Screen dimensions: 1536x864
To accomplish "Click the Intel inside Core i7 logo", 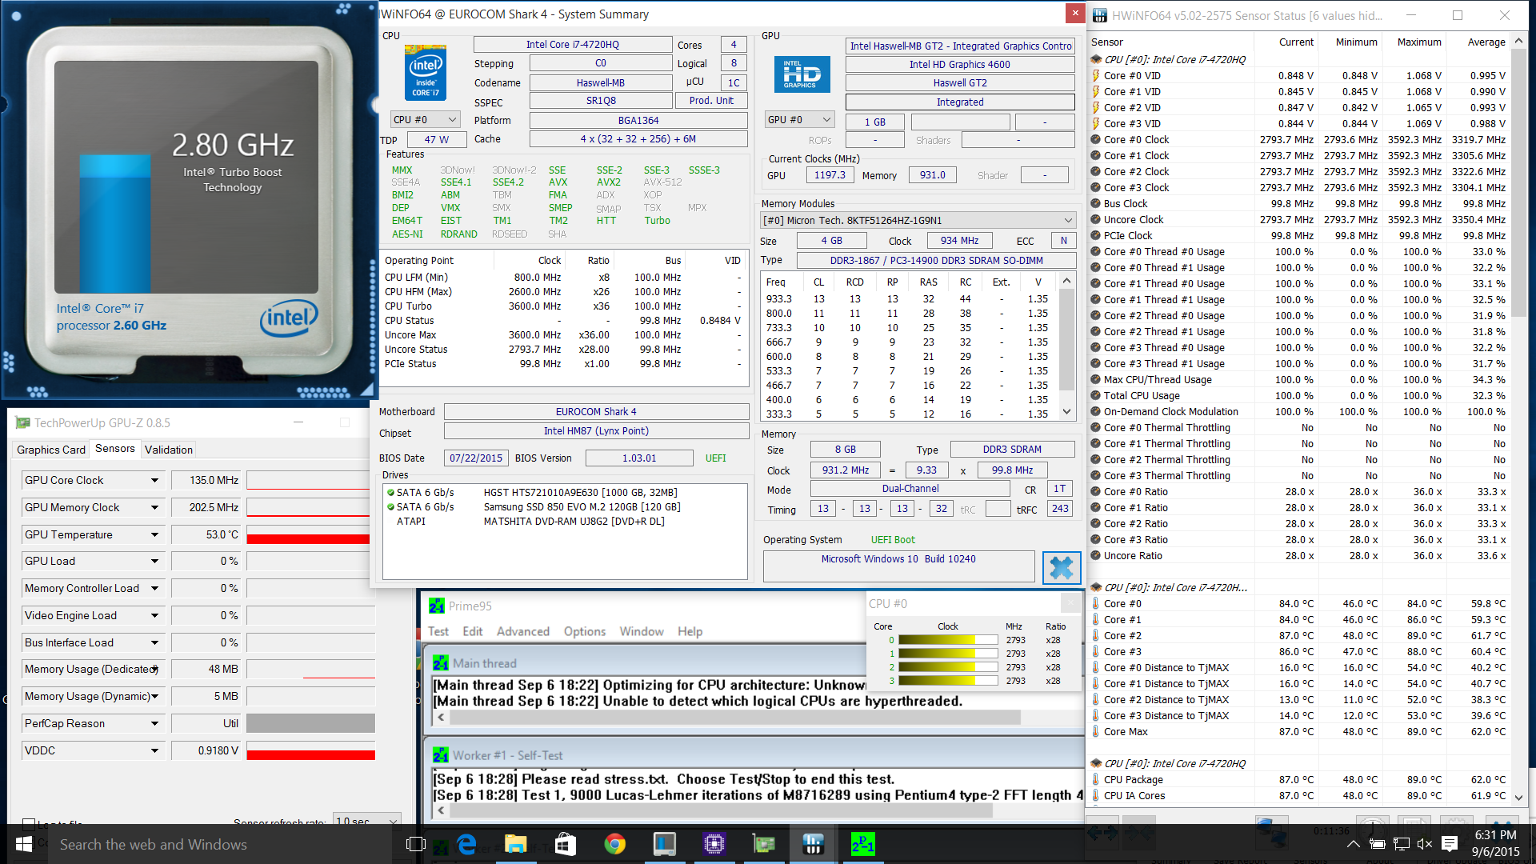I will pos(426,72).
